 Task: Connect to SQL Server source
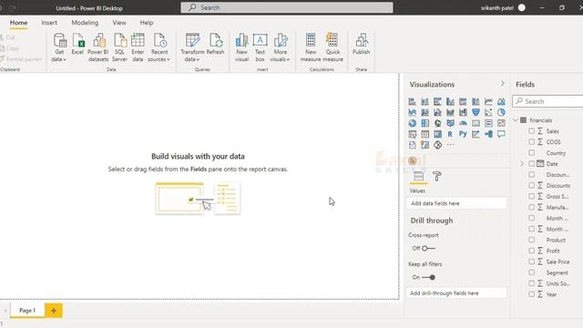tap(119, 47)
